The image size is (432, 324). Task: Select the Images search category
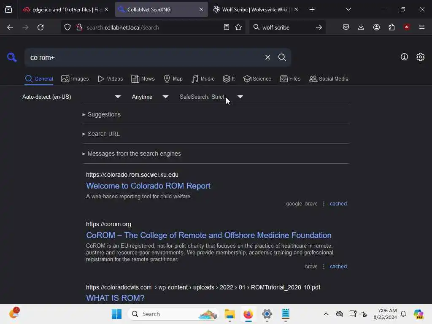tap(75, 79)
